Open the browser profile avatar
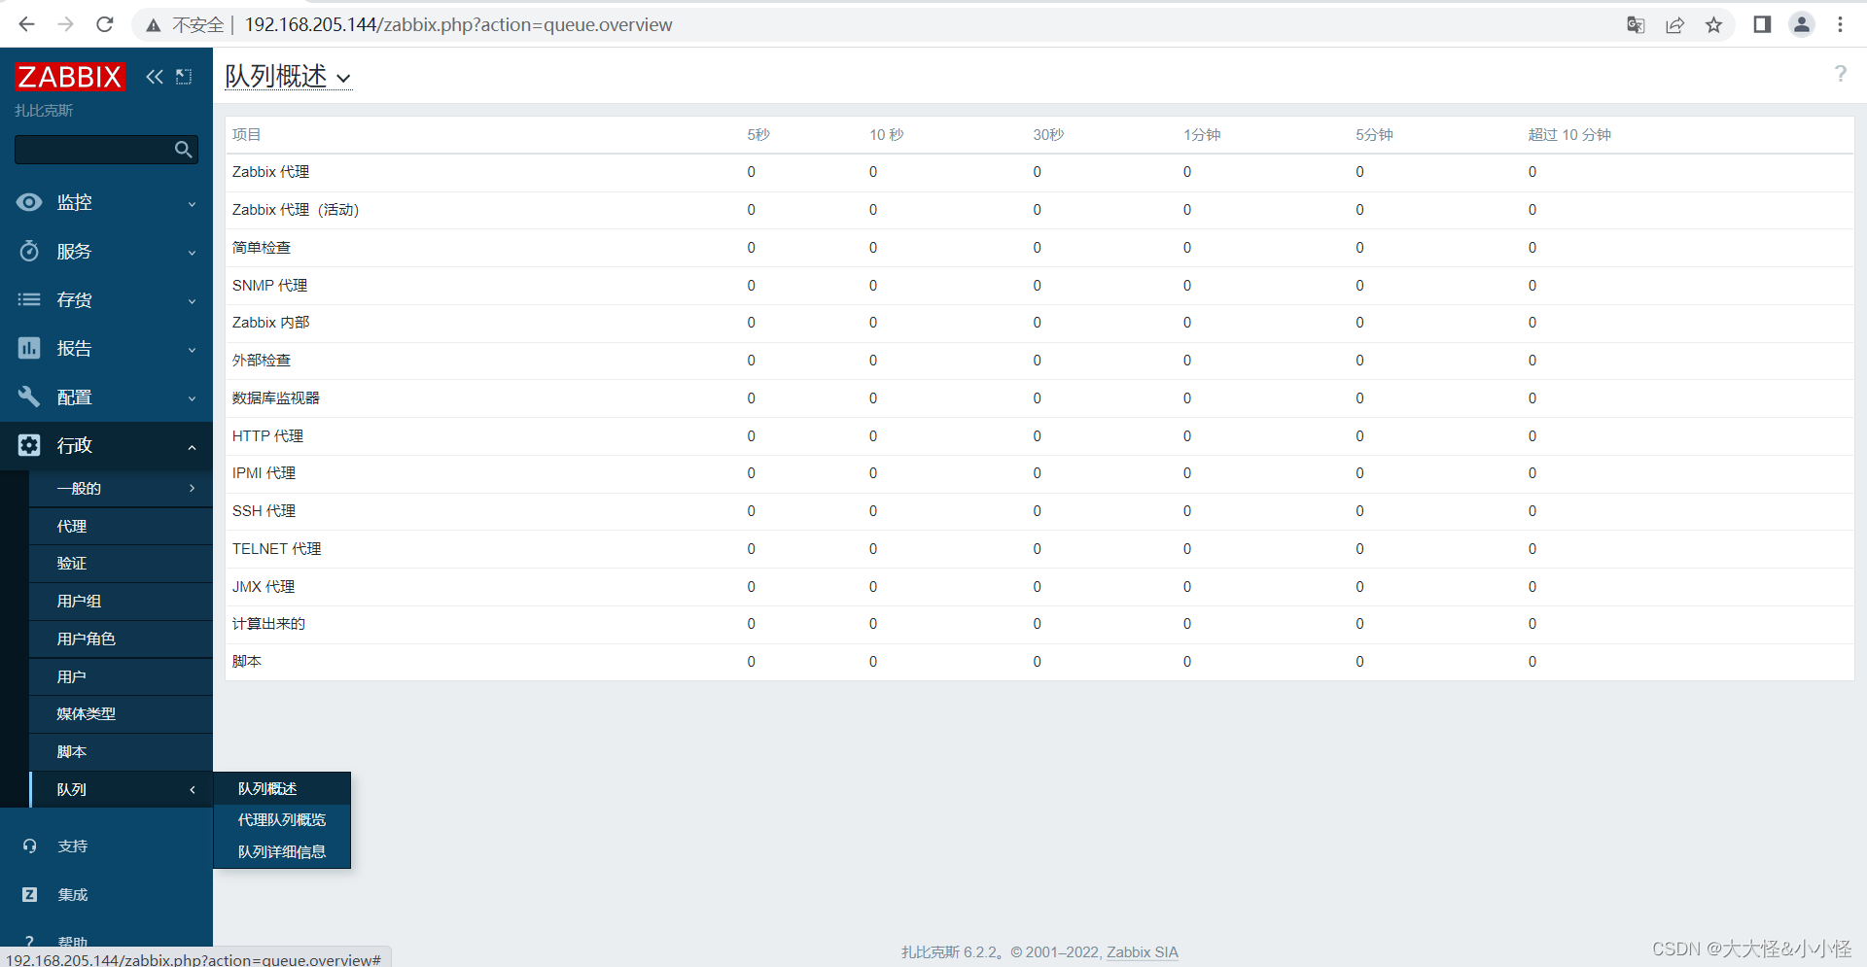 pos(1802,25)
